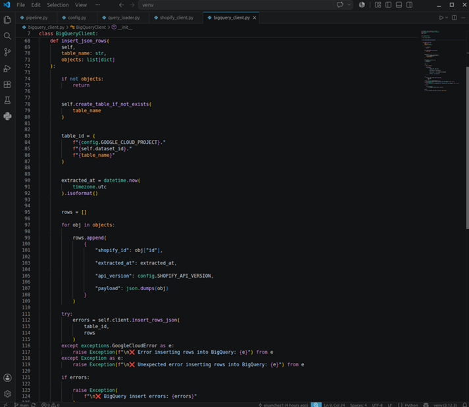Open the Manage gear icon
The width and height of the screenshot is (469, 407).
7,394
